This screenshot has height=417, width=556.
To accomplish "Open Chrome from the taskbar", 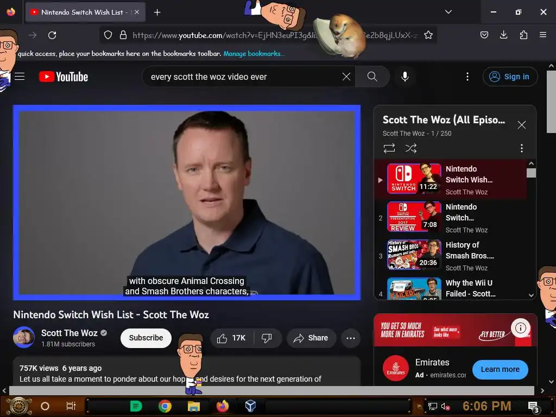I will tap(165, 406).
